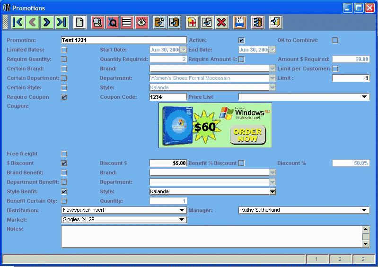The image size is (378, 267).
Task: Go to the next record
Action: tap(47, 22)
